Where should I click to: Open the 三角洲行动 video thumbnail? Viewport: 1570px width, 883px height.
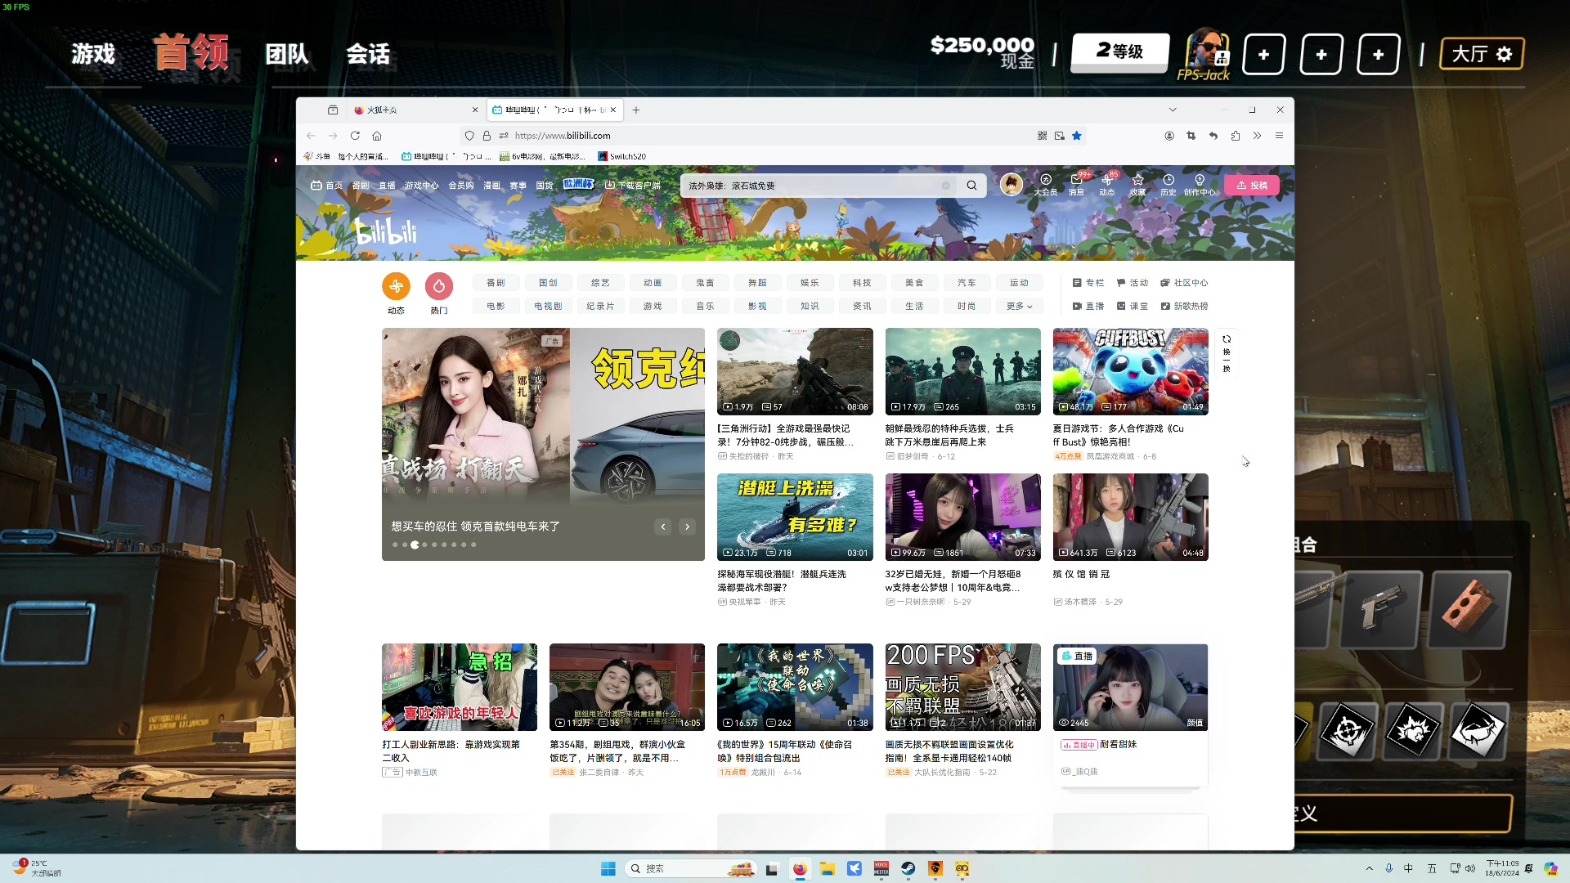point(795,371)
